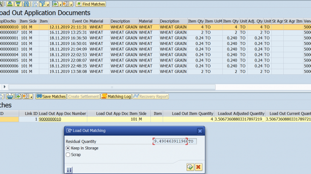311x174 pixels.
Task: Click the Load Out Matching dialog title icon
Action: coord(69,131)
